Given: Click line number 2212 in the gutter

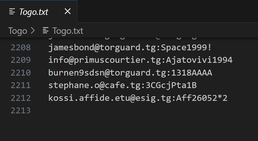Looking at the screenshot, I should coord(21,98).
